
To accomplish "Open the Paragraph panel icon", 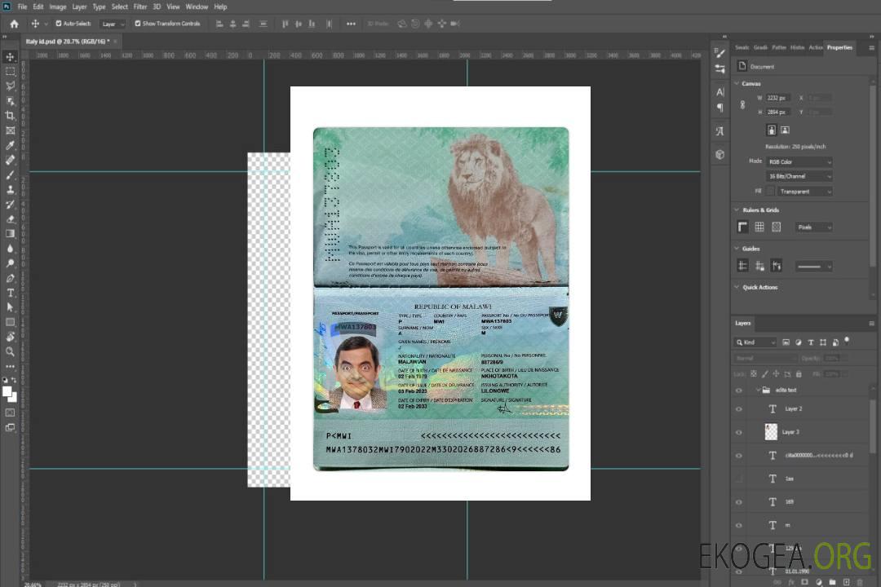I will (720, 108).
